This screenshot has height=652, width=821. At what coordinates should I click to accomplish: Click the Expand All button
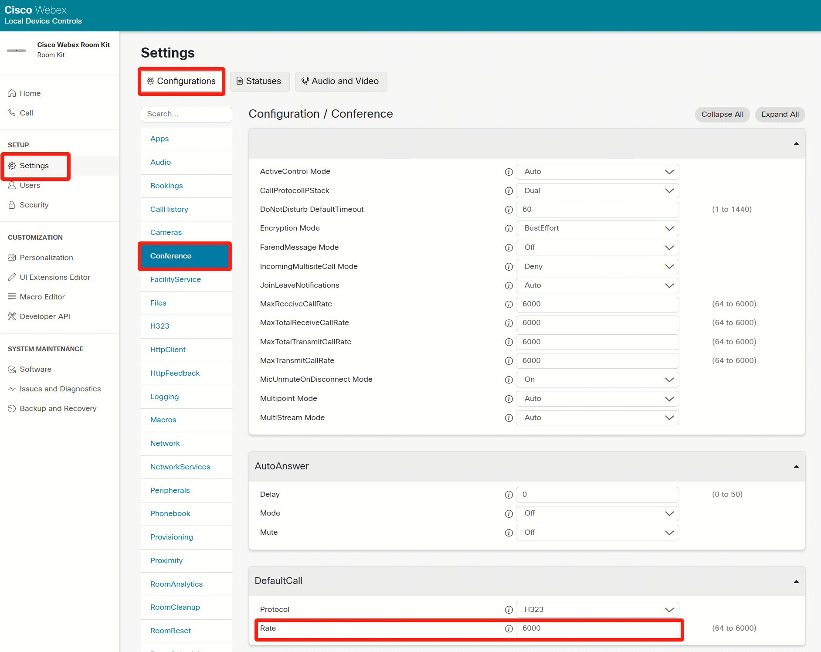tap(780, 114)
